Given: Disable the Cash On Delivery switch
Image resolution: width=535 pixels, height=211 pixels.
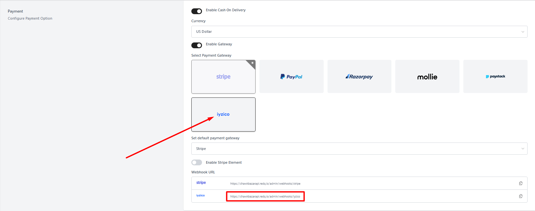Looking at the screenshot, I should point(197,11).
